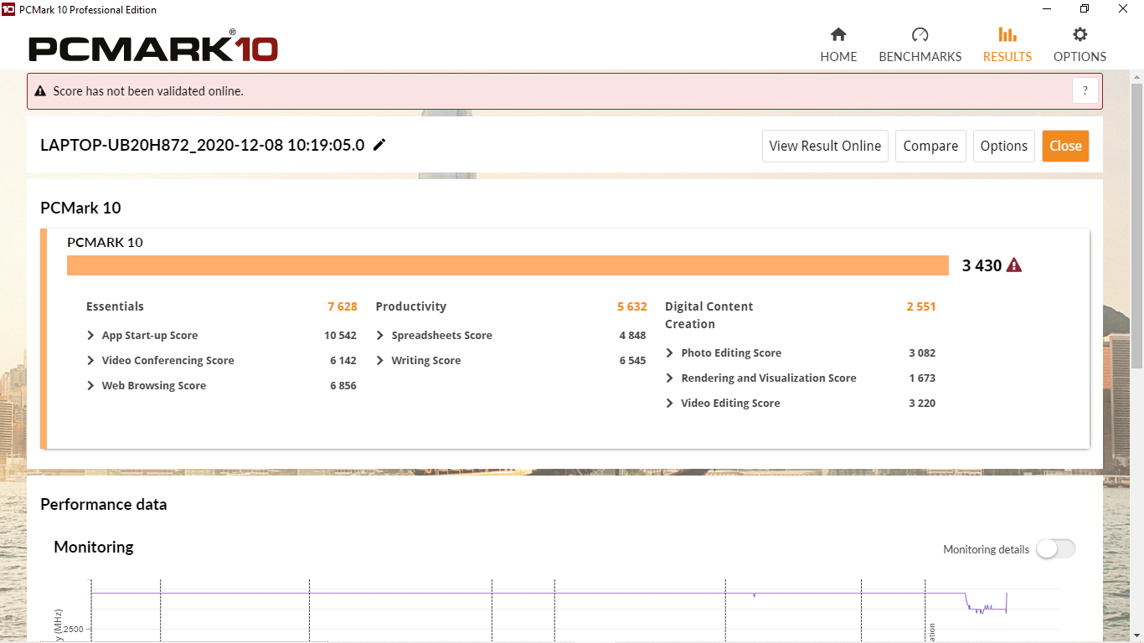Open the HOME tab
This screenshot has height=643, width=1144.
(x=838, y=45)
